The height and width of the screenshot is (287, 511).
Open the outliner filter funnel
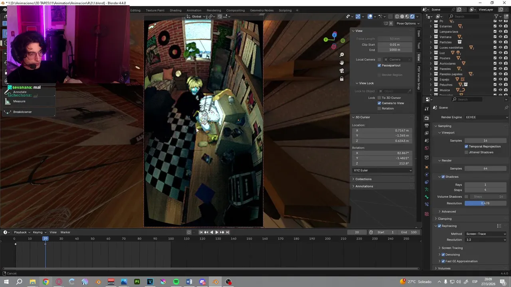[496, 16]
